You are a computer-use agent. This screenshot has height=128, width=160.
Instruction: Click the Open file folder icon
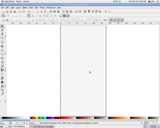coord(7,11)
